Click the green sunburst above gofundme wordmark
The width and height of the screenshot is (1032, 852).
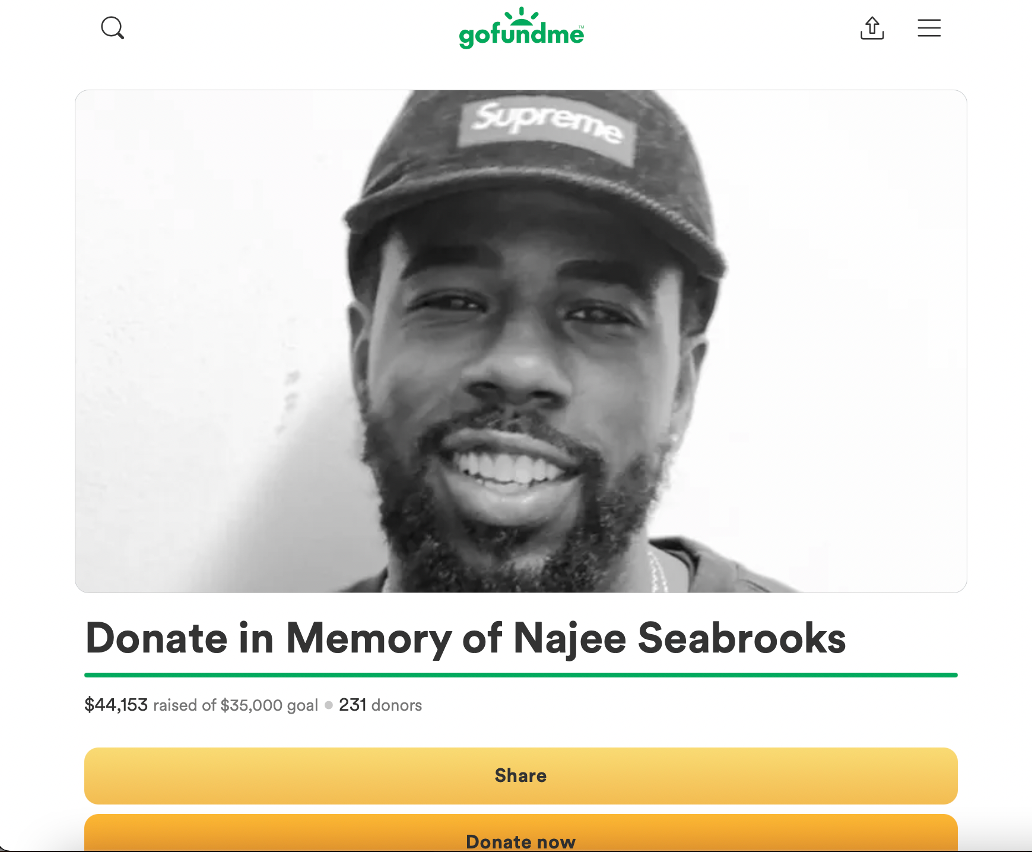click(x=521, y=16)
